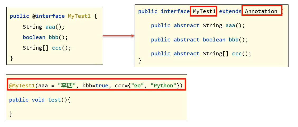This screenshot has height=127, width=298.
Task: Click "public abstract String aaa();" line
Action: [198, 25]
